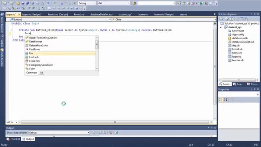Switch to the Form1.vb [Design] tab
Image resolution: width=261 pixels, height=147 pixels.
[58, 15]
